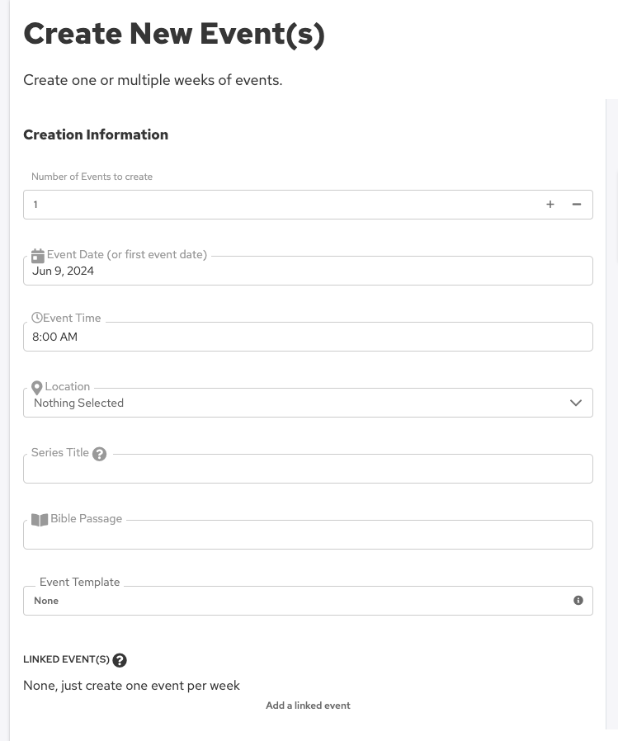Expand the Location dropdown chevron
This screenshot has width=618, height=741.
(x=576, y=403)
